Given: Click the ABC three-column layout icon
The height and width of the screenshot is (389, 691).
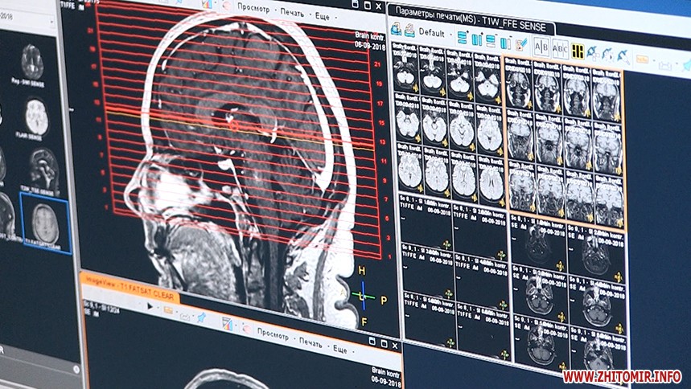Looking at the screenshot, I should pyautogui.click(x=560, y=49).
